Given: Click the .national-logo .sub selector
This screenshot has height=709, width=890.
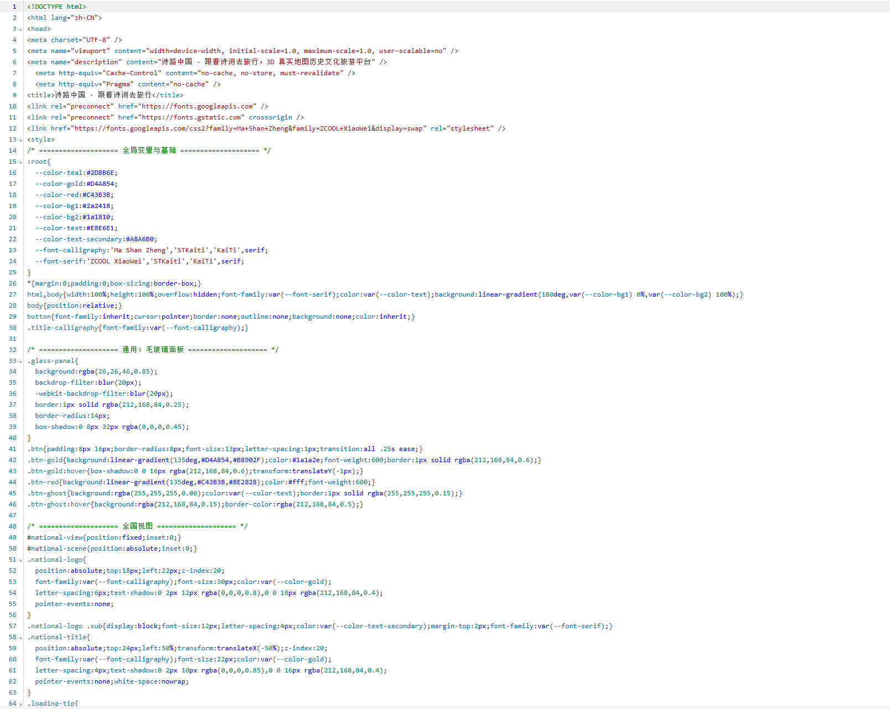Looking at the screenshot, I should 65,626.
